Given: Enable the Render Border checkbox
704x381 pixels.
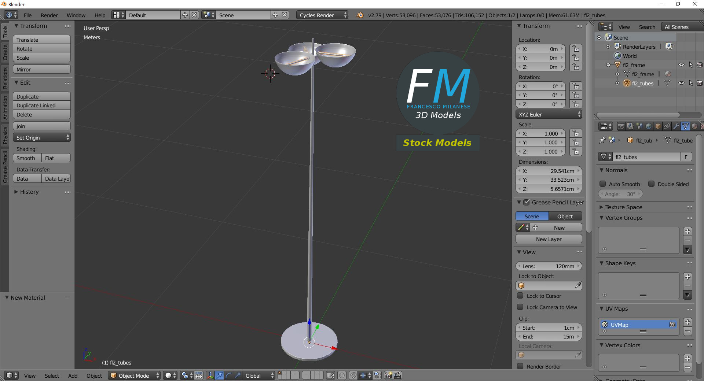Looking at the screenshot, I should pyautogui.click(x=520, y=366).
